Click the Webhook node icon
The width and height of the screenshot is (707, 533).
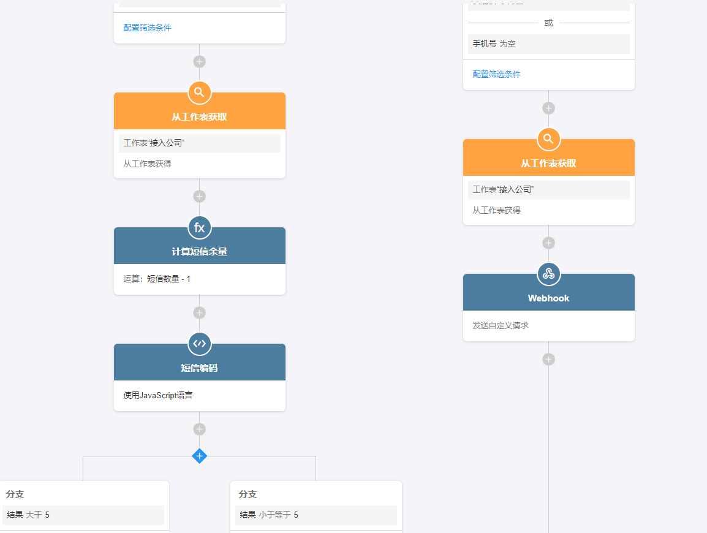pos(548,274)
